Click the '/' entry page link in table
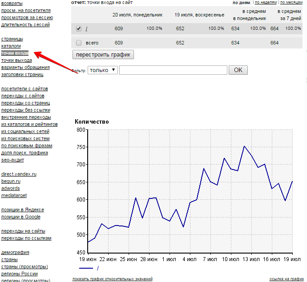The height and width of the screenshot is (282, 307). 86,28
